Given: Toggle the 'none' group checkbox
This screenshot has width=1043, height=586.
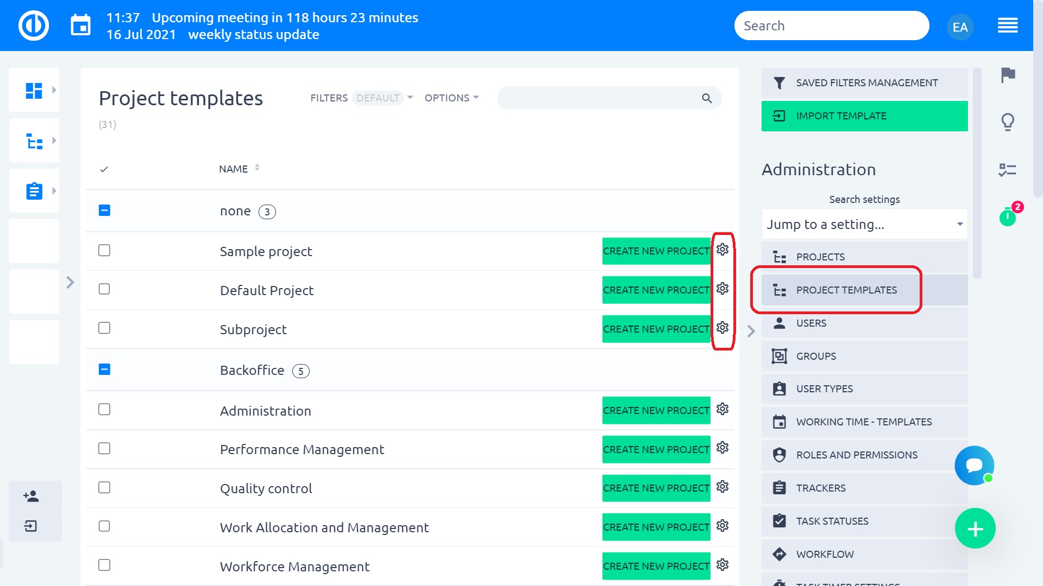Looking at the screenshot, I should click(x=104, y=211).
